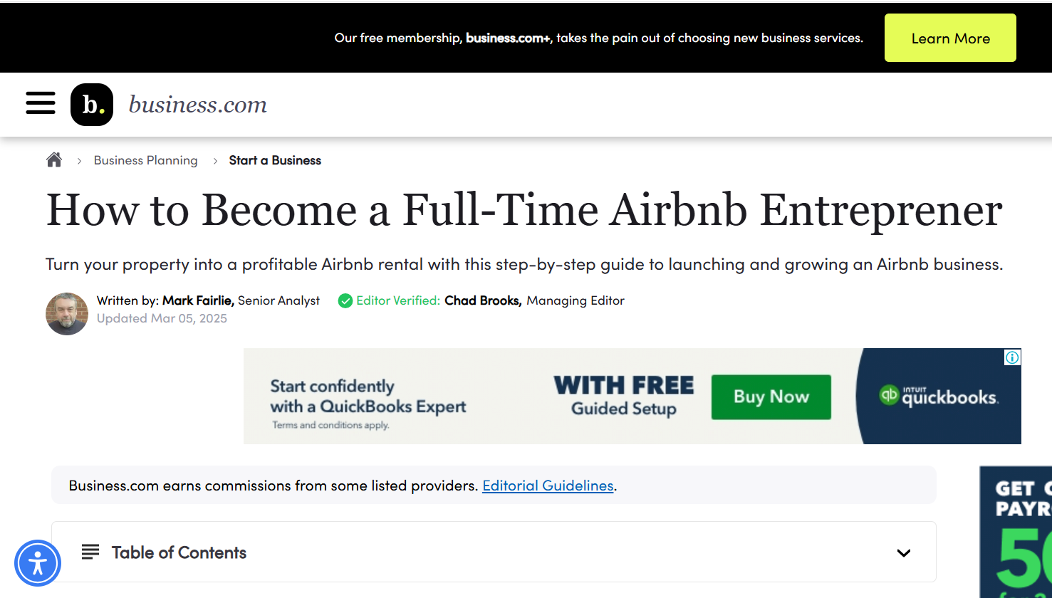
Task: Click the QuickBooks logo in the ad
Action: tap(939, 396)
